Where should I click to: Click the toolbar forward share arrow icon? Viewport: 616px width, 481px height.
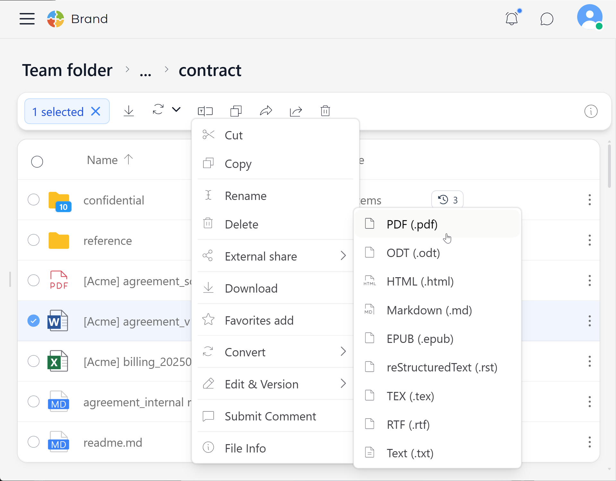click(266, 111)
